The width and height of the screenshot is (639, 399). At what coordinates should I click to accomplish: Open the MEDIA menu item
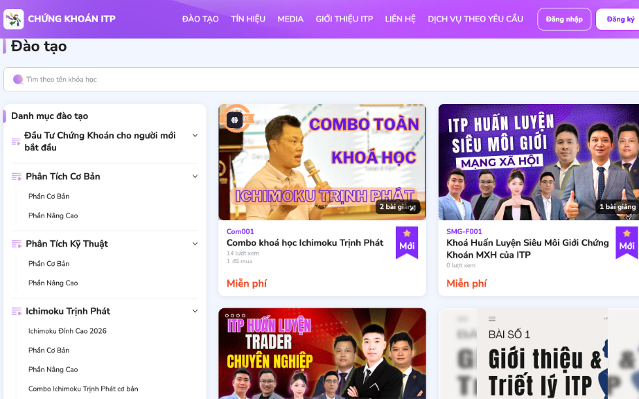point(290,19)
